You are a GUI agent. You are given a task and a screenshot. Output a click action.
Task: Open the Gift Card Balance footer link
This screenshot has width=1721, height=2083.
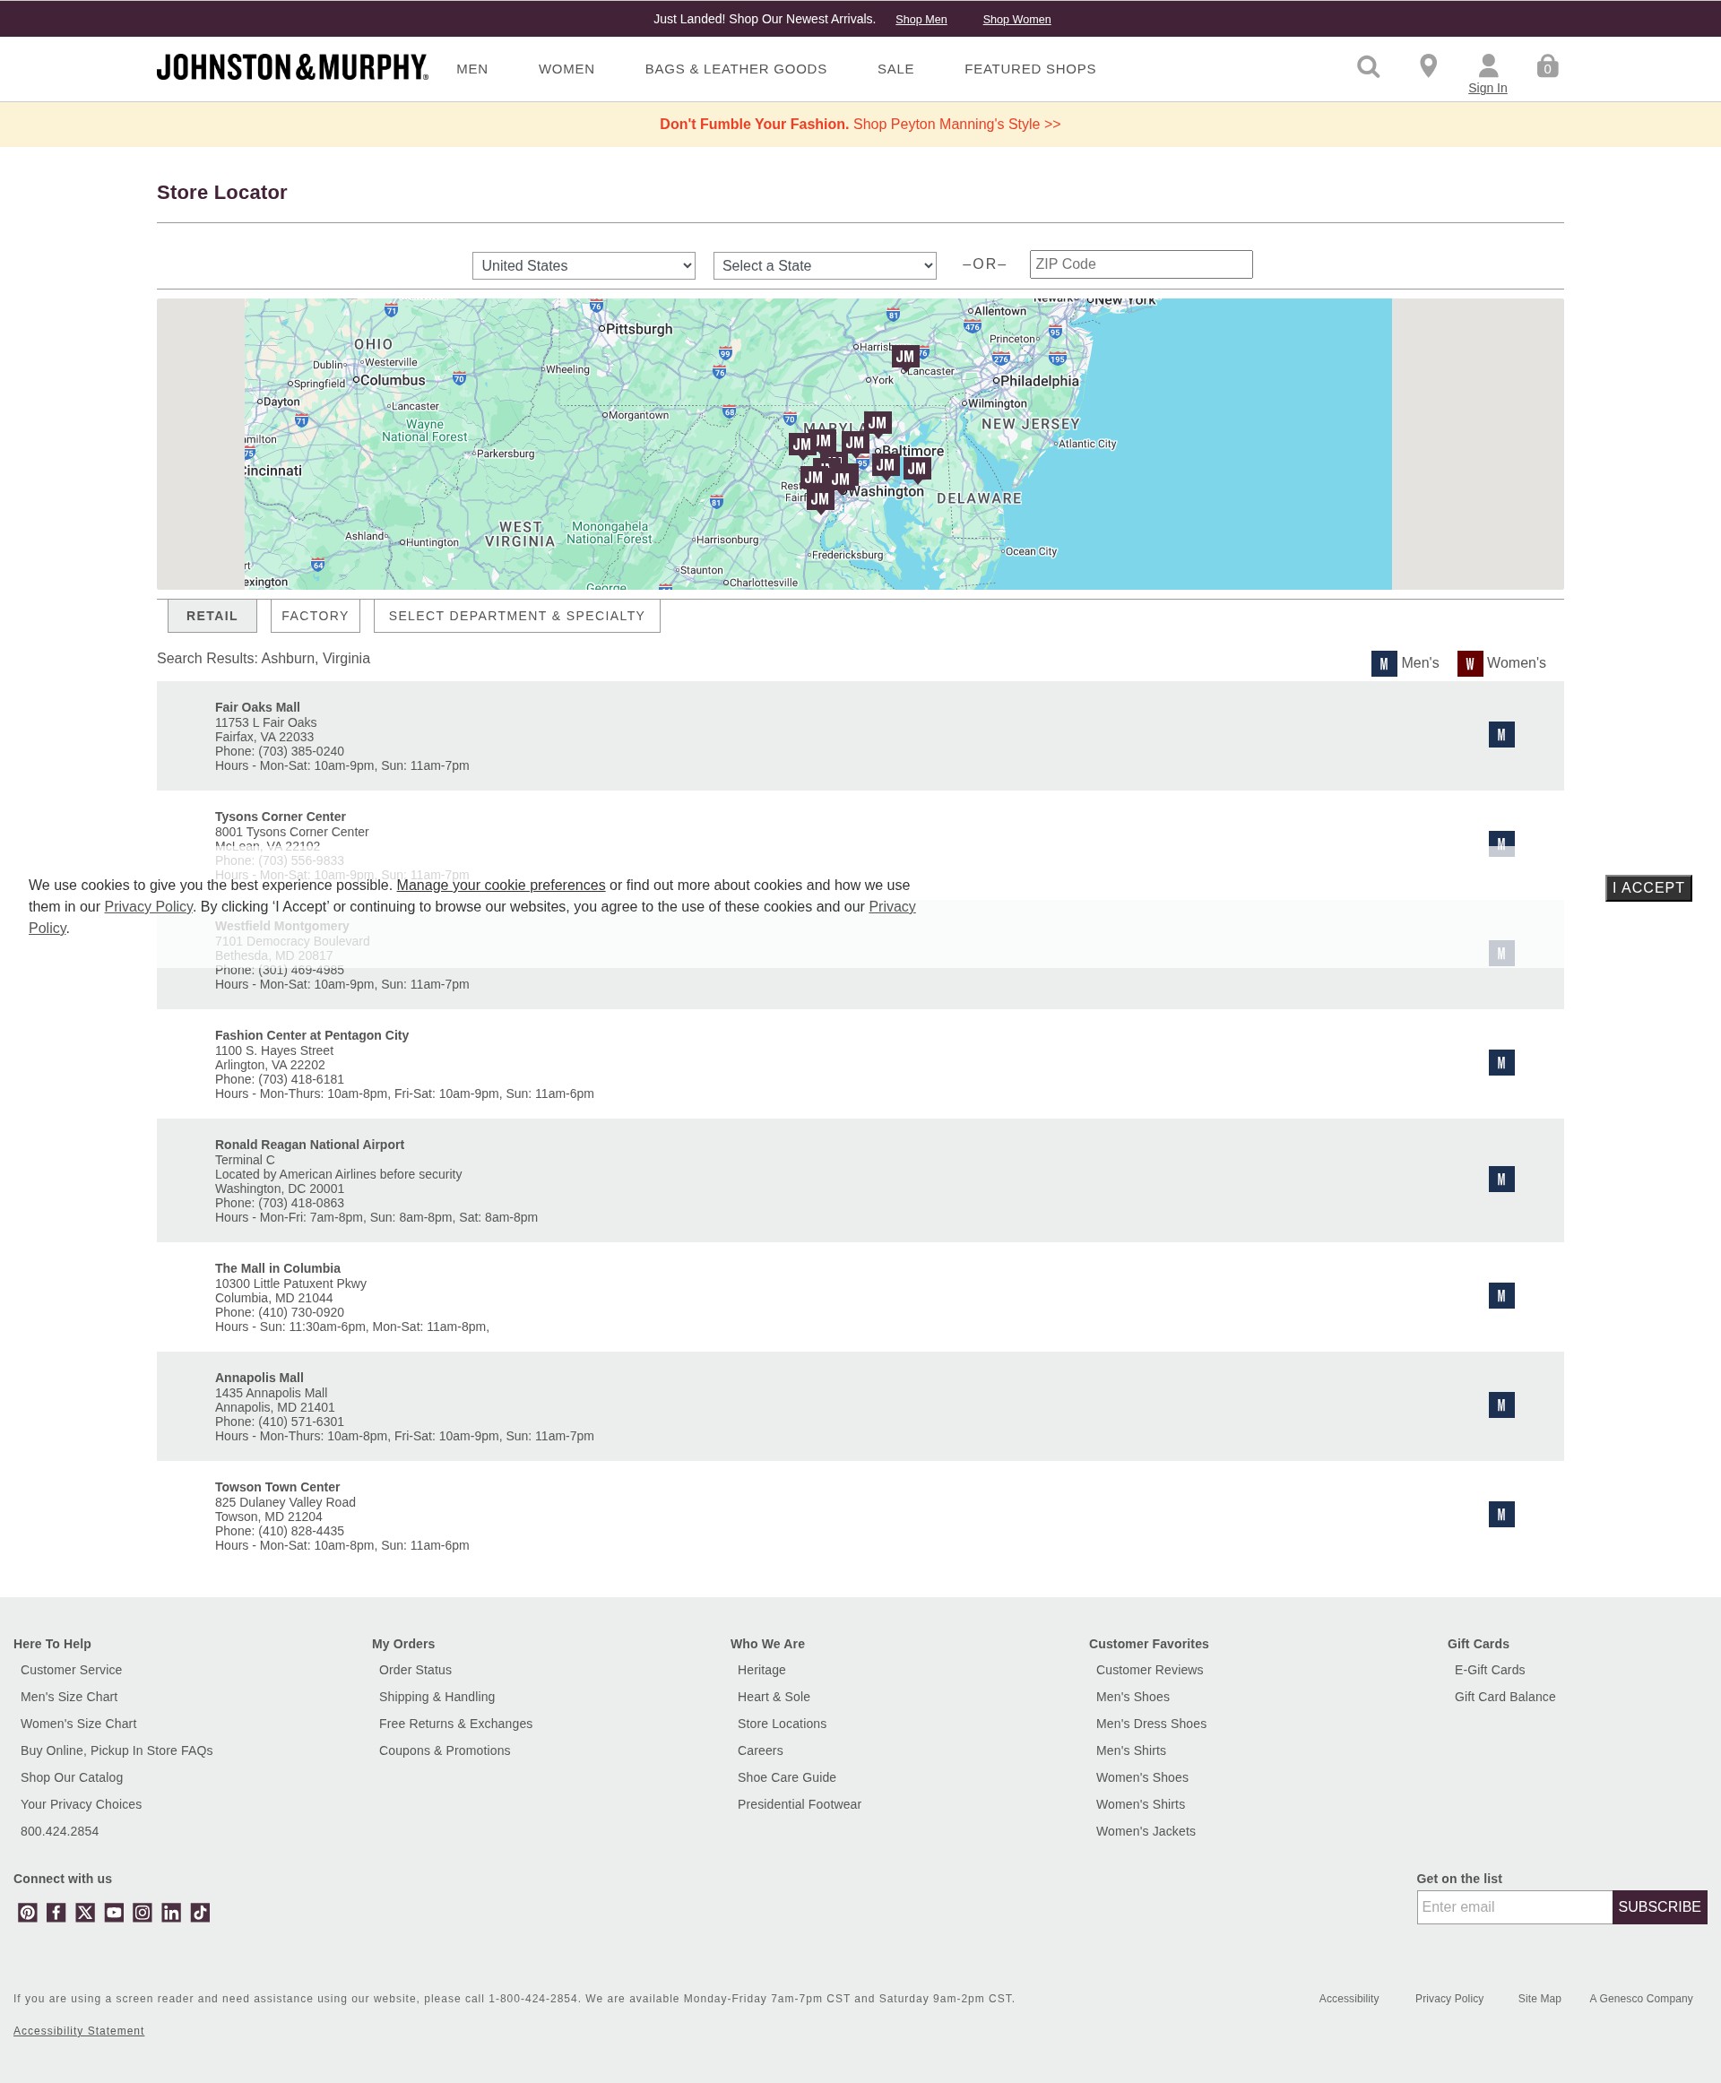click(x=1504, y=1697)
